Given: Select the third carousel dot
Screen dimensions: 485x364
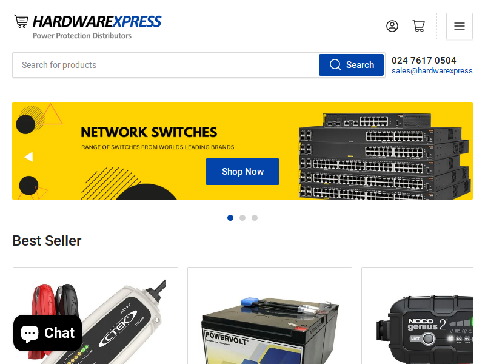Looking at the screenshot, I should [255, 218].
